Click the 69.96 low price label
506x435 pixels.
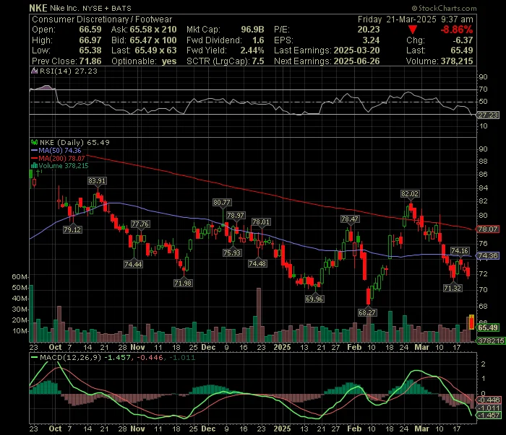[x=314, y=299]
